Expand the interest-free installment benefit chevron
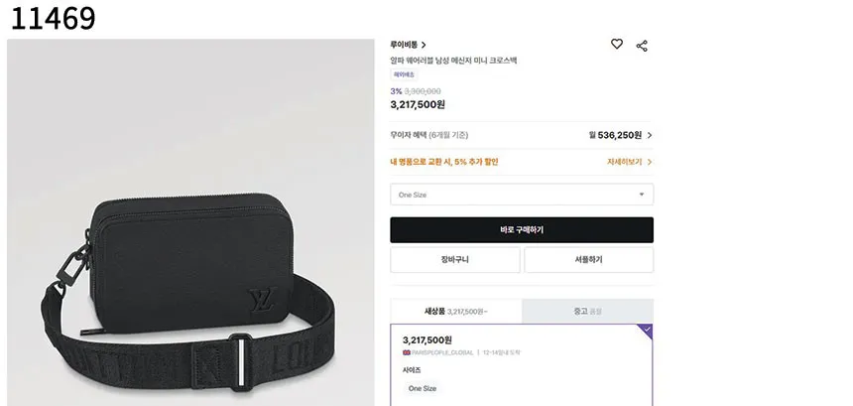Image resolution: width=853 pixels, height=406 pixels. tap(650, 135)
